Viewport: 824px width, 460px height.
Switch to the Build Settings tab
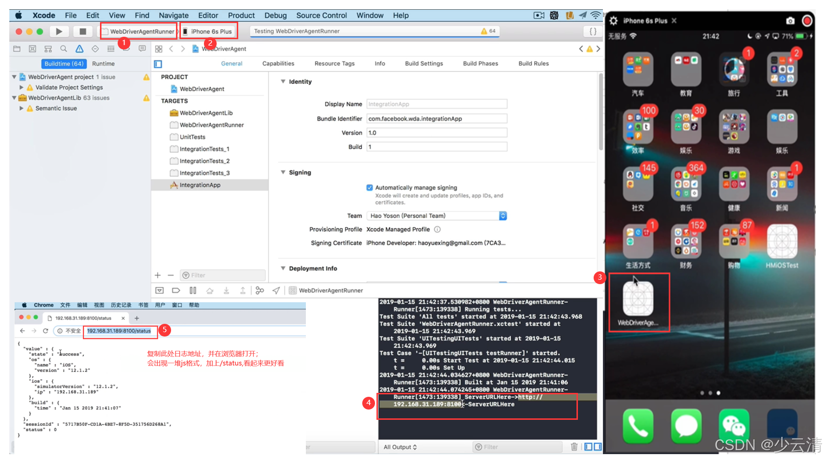click(x=424, y=64)
